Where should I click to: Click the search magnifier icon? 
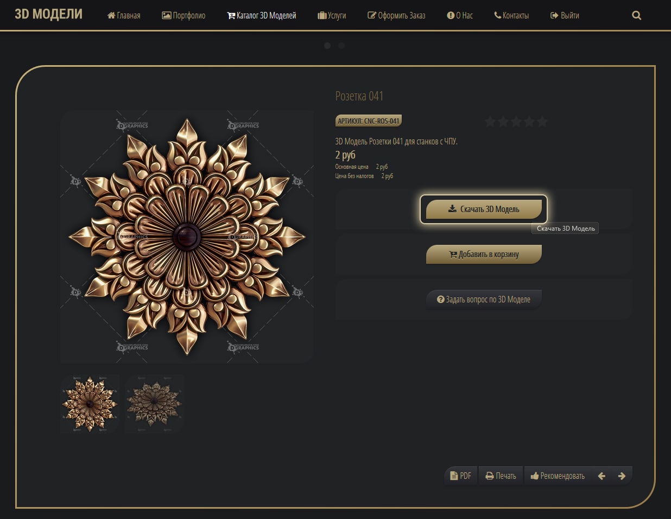[x=636, y=16]
